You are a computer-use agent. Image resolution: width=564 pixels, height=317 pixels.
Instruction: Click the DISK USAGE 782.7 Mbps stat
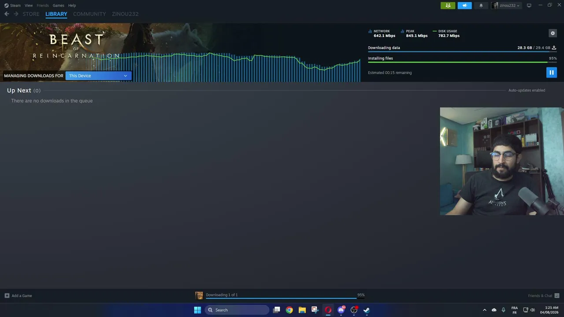(446, 33)
